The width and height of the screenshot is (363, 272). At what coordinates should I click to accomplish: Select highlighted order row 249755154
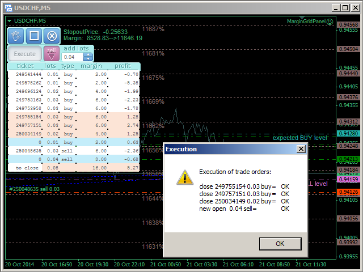point(28,117)
